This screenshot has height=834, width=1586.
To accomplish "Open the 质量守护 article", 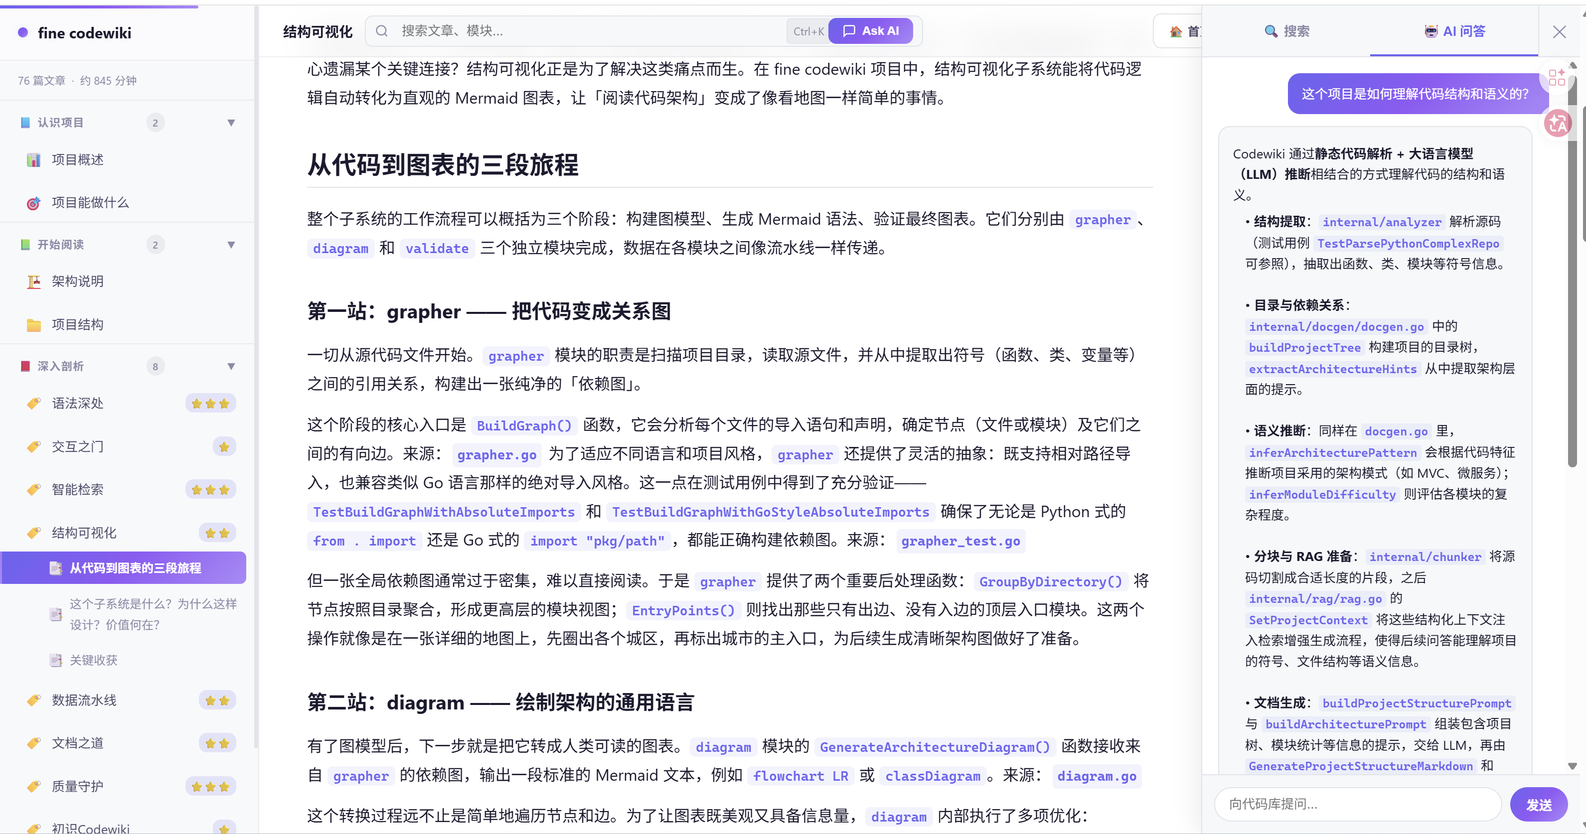I will [x=78, y=786].
